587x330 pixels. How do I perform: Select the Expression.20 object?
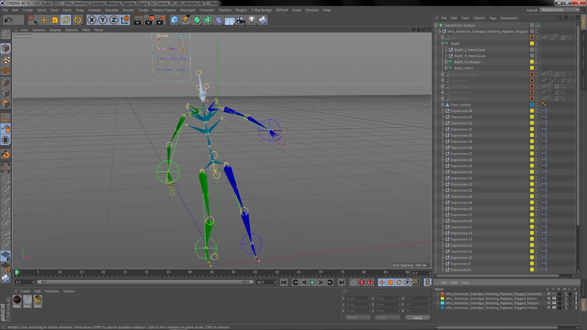coord(461,196)
